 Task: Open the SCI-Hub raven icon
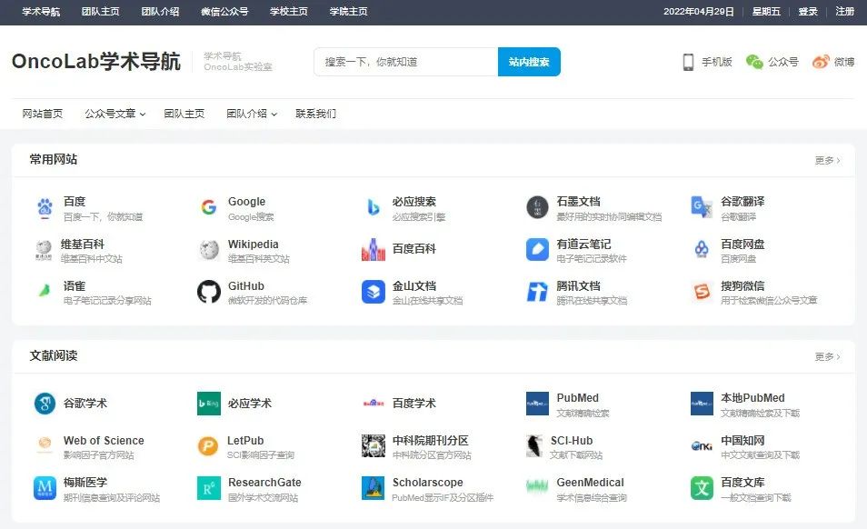click(x=534, y=445)
